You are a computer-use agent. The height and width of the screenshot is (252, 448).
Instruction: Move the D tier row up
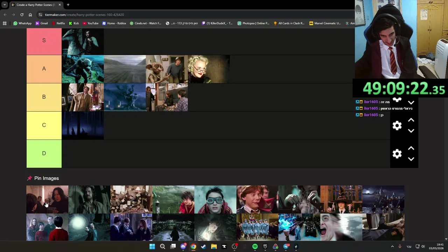[x=411, y=148]
